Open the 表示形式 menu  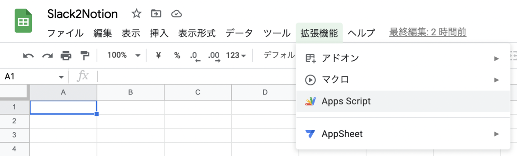point(197,33)
